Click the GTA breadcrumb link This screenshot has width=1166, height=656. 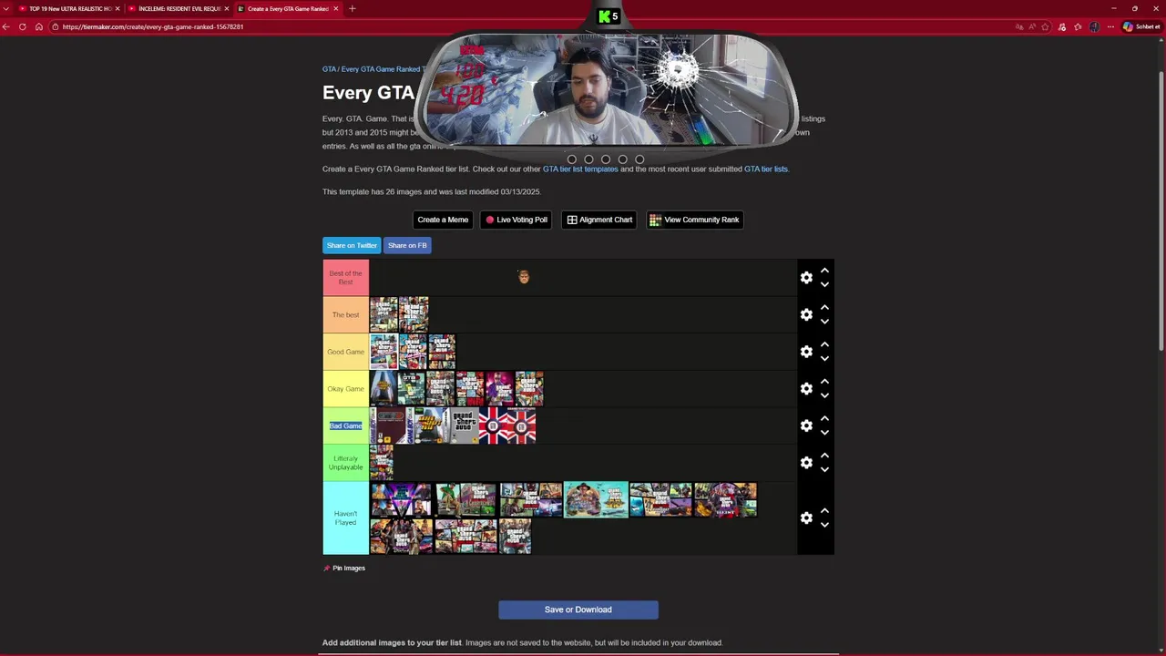pos(329,69)
